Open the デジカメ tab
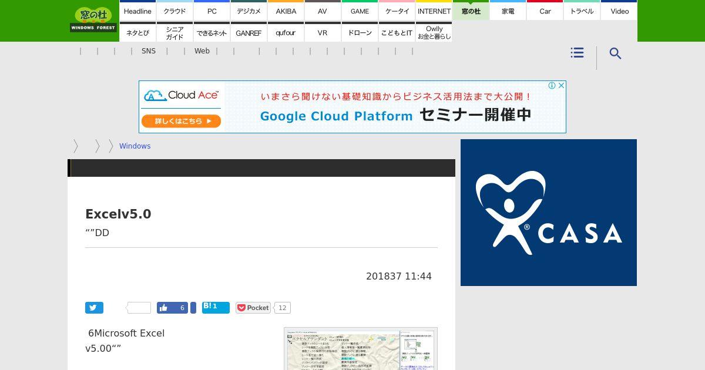This screenshot has width=705, height=370. pos(249,11)
